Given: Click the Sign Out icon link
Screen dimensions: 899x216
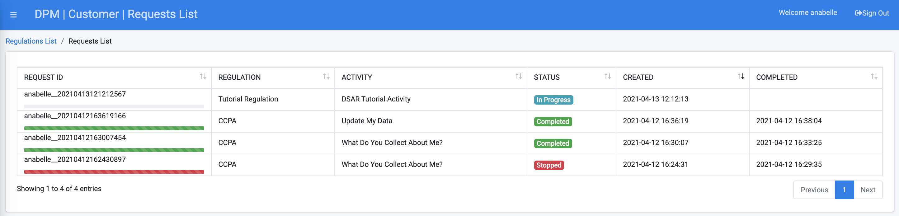Looking at the screenshot, I should click(871, 13).
